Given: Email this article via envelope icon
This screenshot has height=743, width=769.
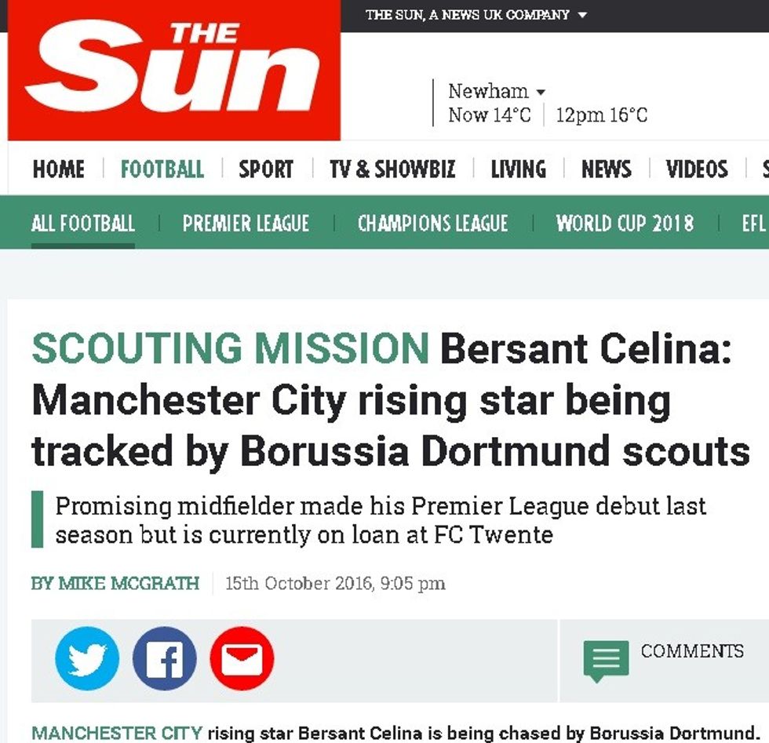Looking at the screenshot, I should click(242, 659).
